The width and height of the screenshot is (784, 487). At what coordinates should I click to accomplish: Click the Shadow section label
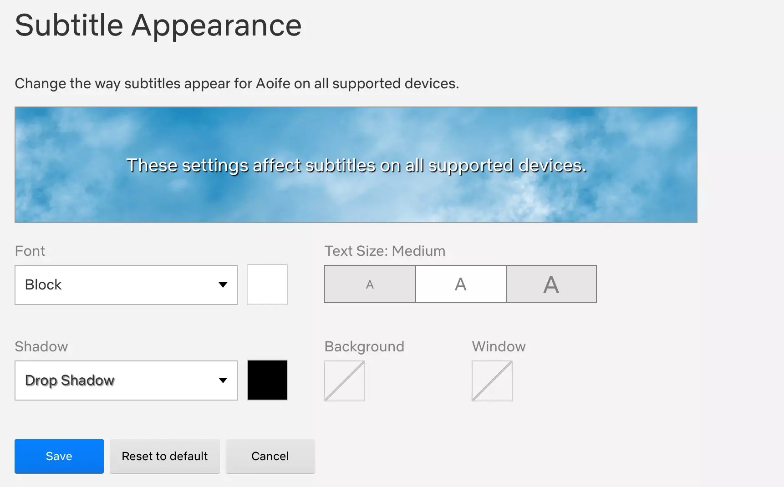[x=41, y=346]
